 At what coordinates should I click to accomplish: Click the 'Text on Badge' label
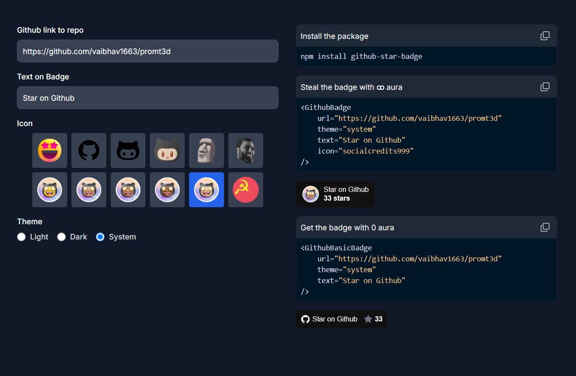tap(43, 77)
